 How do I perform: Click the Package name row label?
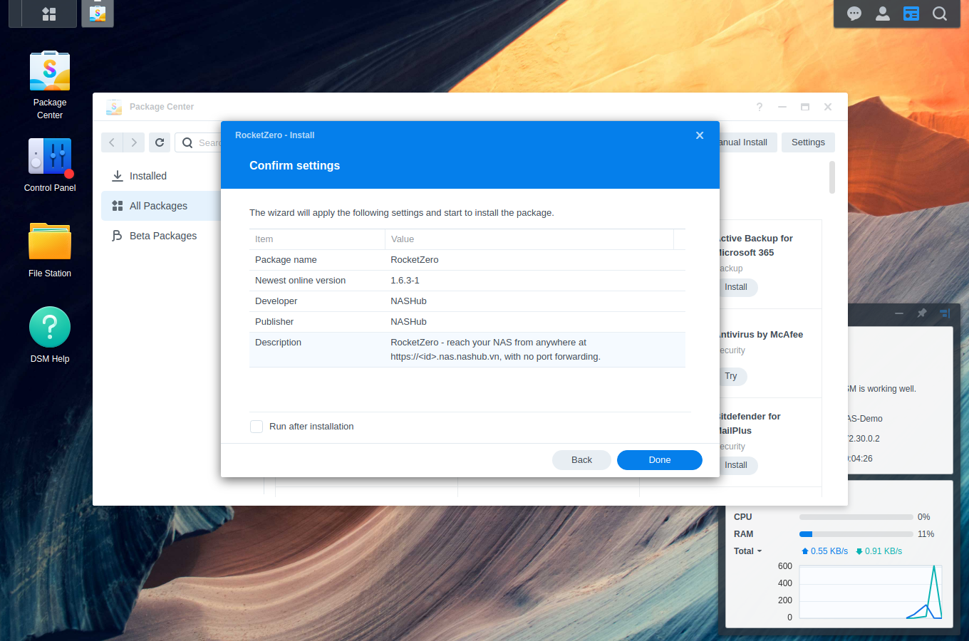286,260
